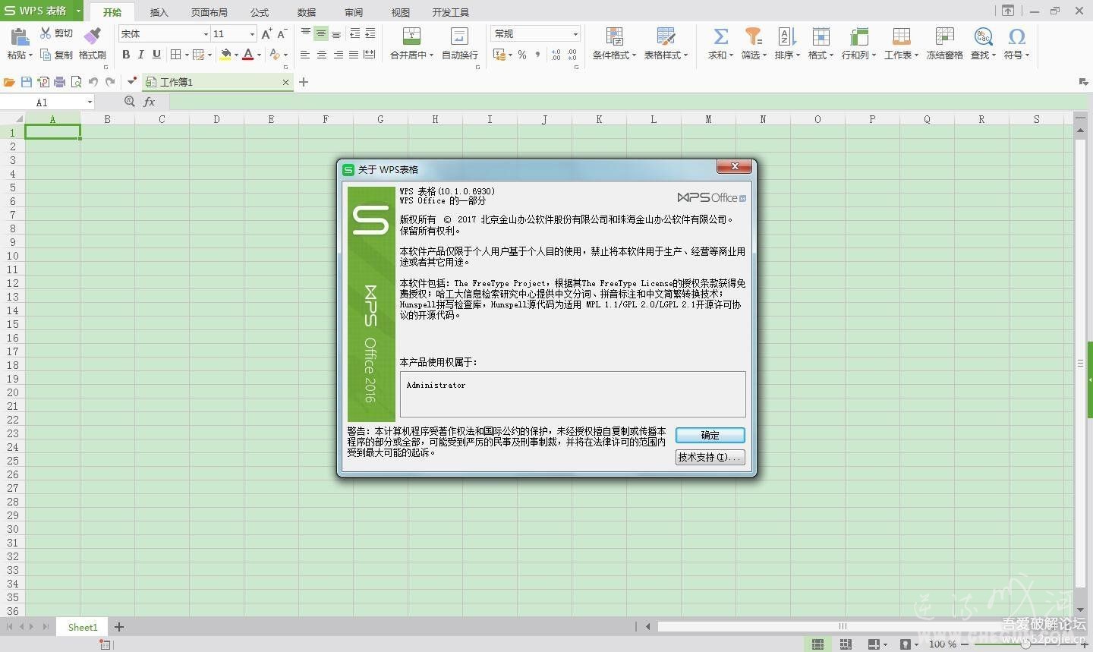Expand the borders dropdown arrow
The height and width of the screenshot is (652, 1093).
pyautogui.click(x=187, y=55)
